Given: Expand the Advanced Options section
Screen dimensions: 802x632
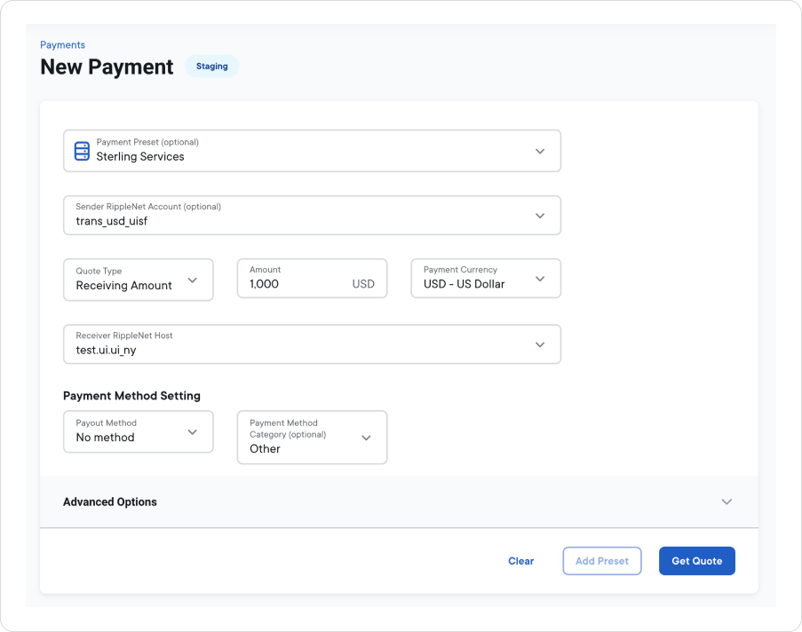Looking at the screenshot, I should coord(727,502).
